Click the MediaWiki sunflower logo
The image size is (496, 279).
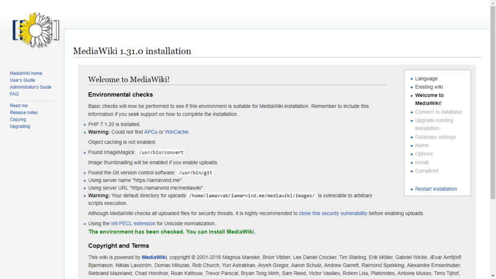(x=36, y=31)
